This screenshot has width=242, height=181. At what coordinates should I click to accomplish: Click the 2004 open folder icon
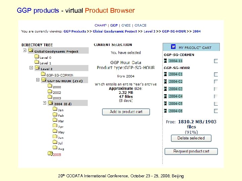[x=50, y=103]
